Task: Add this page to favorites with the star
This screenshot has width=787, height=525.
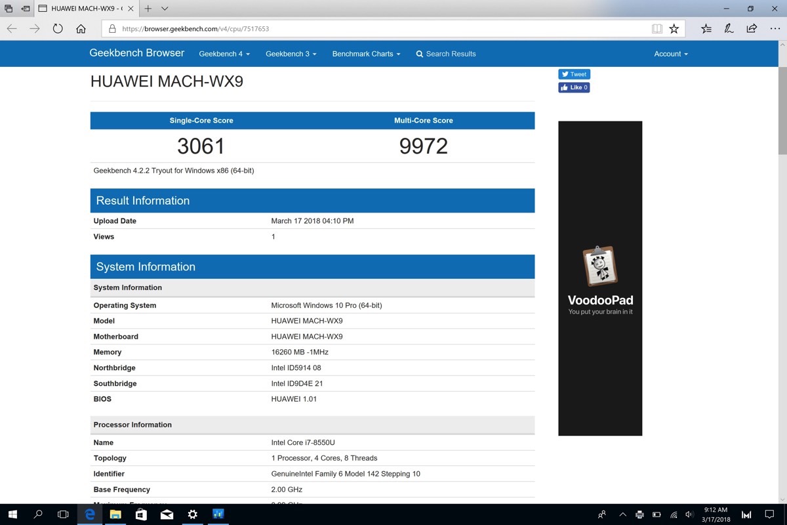Action: [x=674, y=29]
